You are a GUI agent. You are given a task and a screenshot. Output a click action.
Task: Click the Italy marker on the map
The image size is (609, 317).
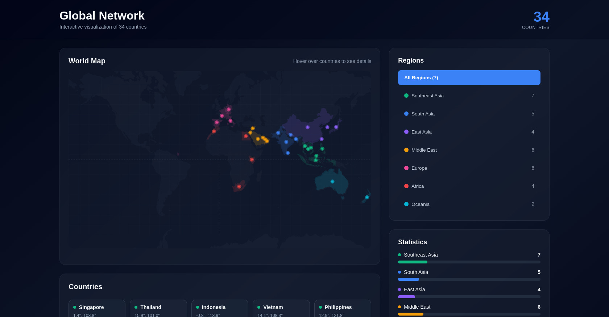(x=231, y=121)
